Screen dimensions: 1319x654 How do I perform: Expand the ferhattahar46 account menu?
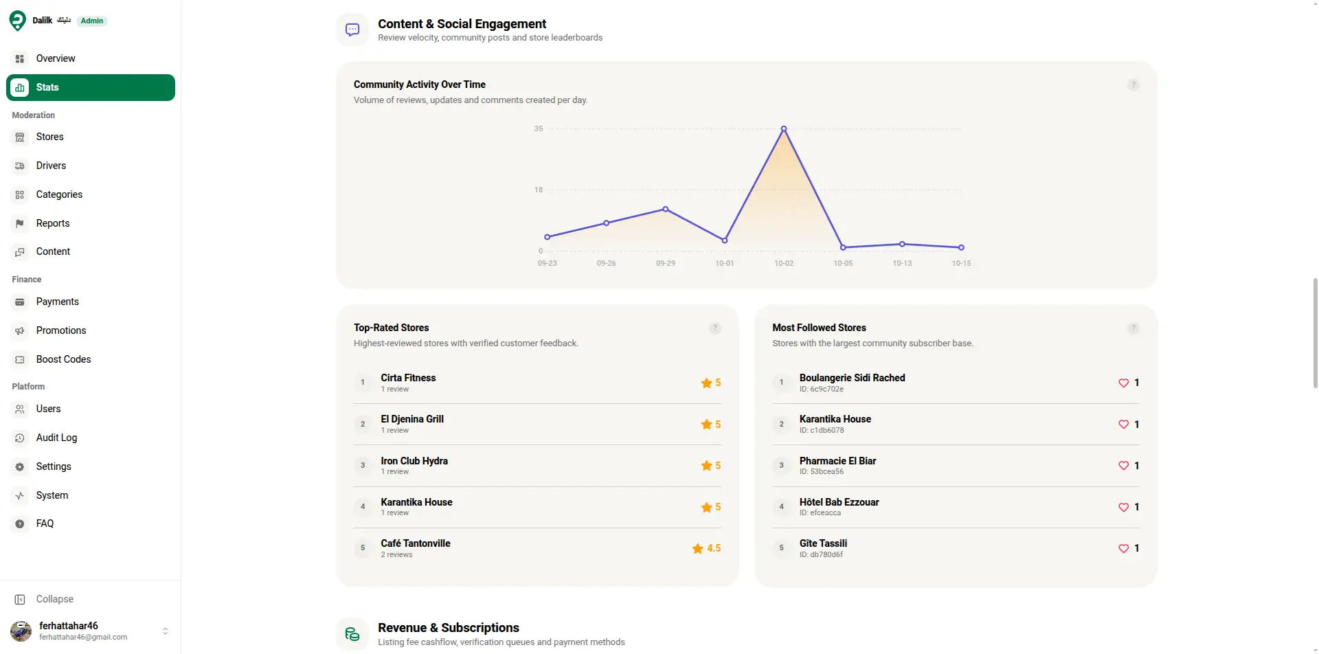(x=165, y=631)
